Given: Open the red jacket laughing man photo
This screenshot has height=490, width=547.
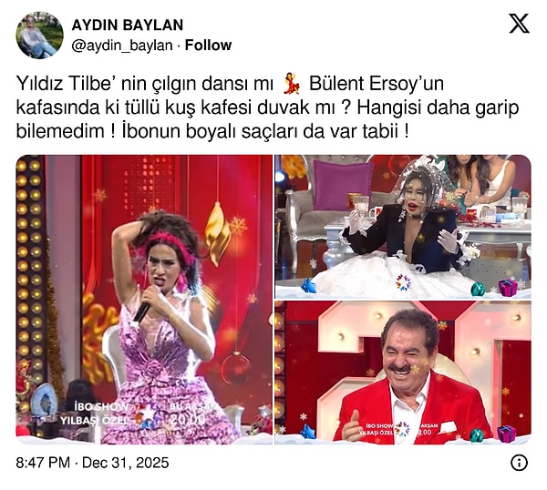Looking at the screenshot, I should (x=403, y=373).
